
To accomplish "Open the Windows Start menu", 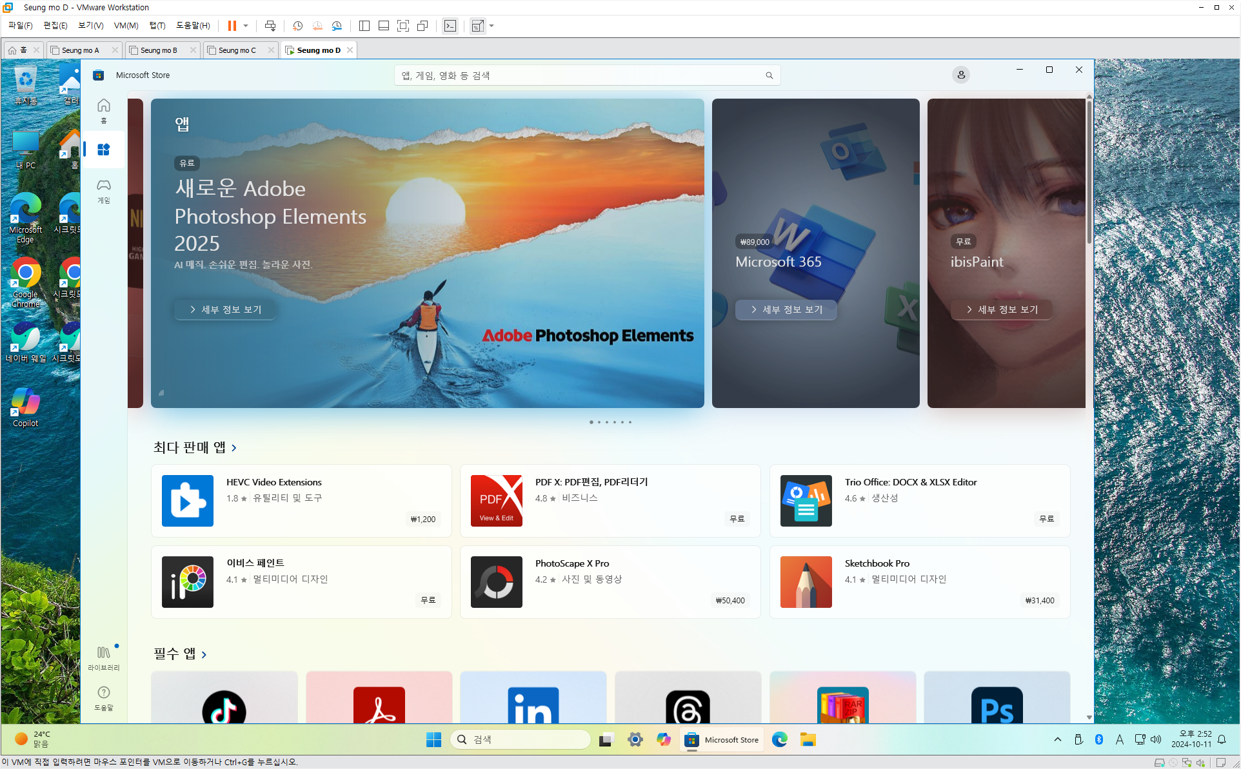I will pos(433,739).
